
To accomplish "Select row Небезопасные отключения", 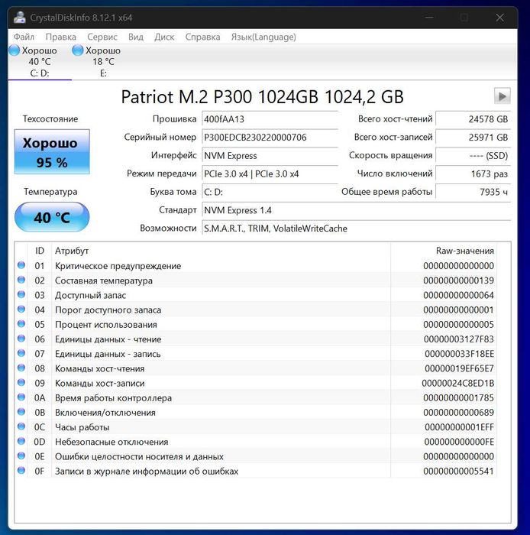I will [256, 442].
